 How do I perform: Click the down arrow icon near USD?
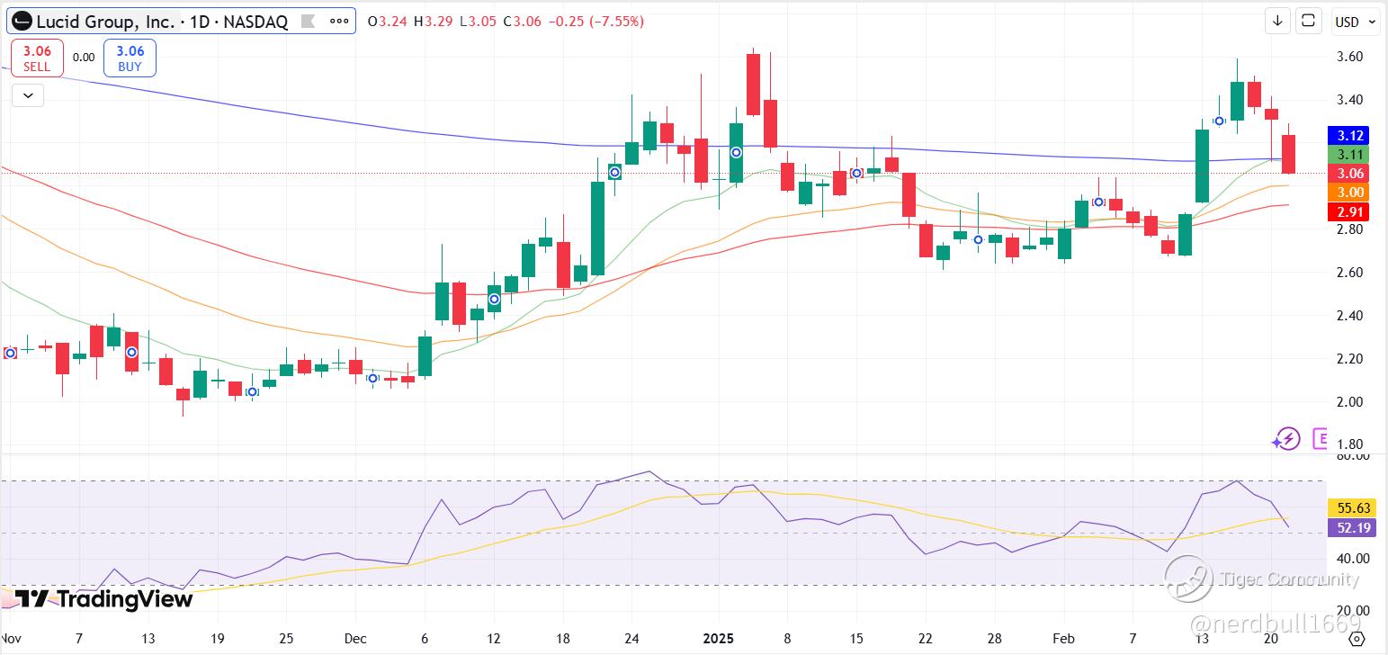pos(1277,22)
